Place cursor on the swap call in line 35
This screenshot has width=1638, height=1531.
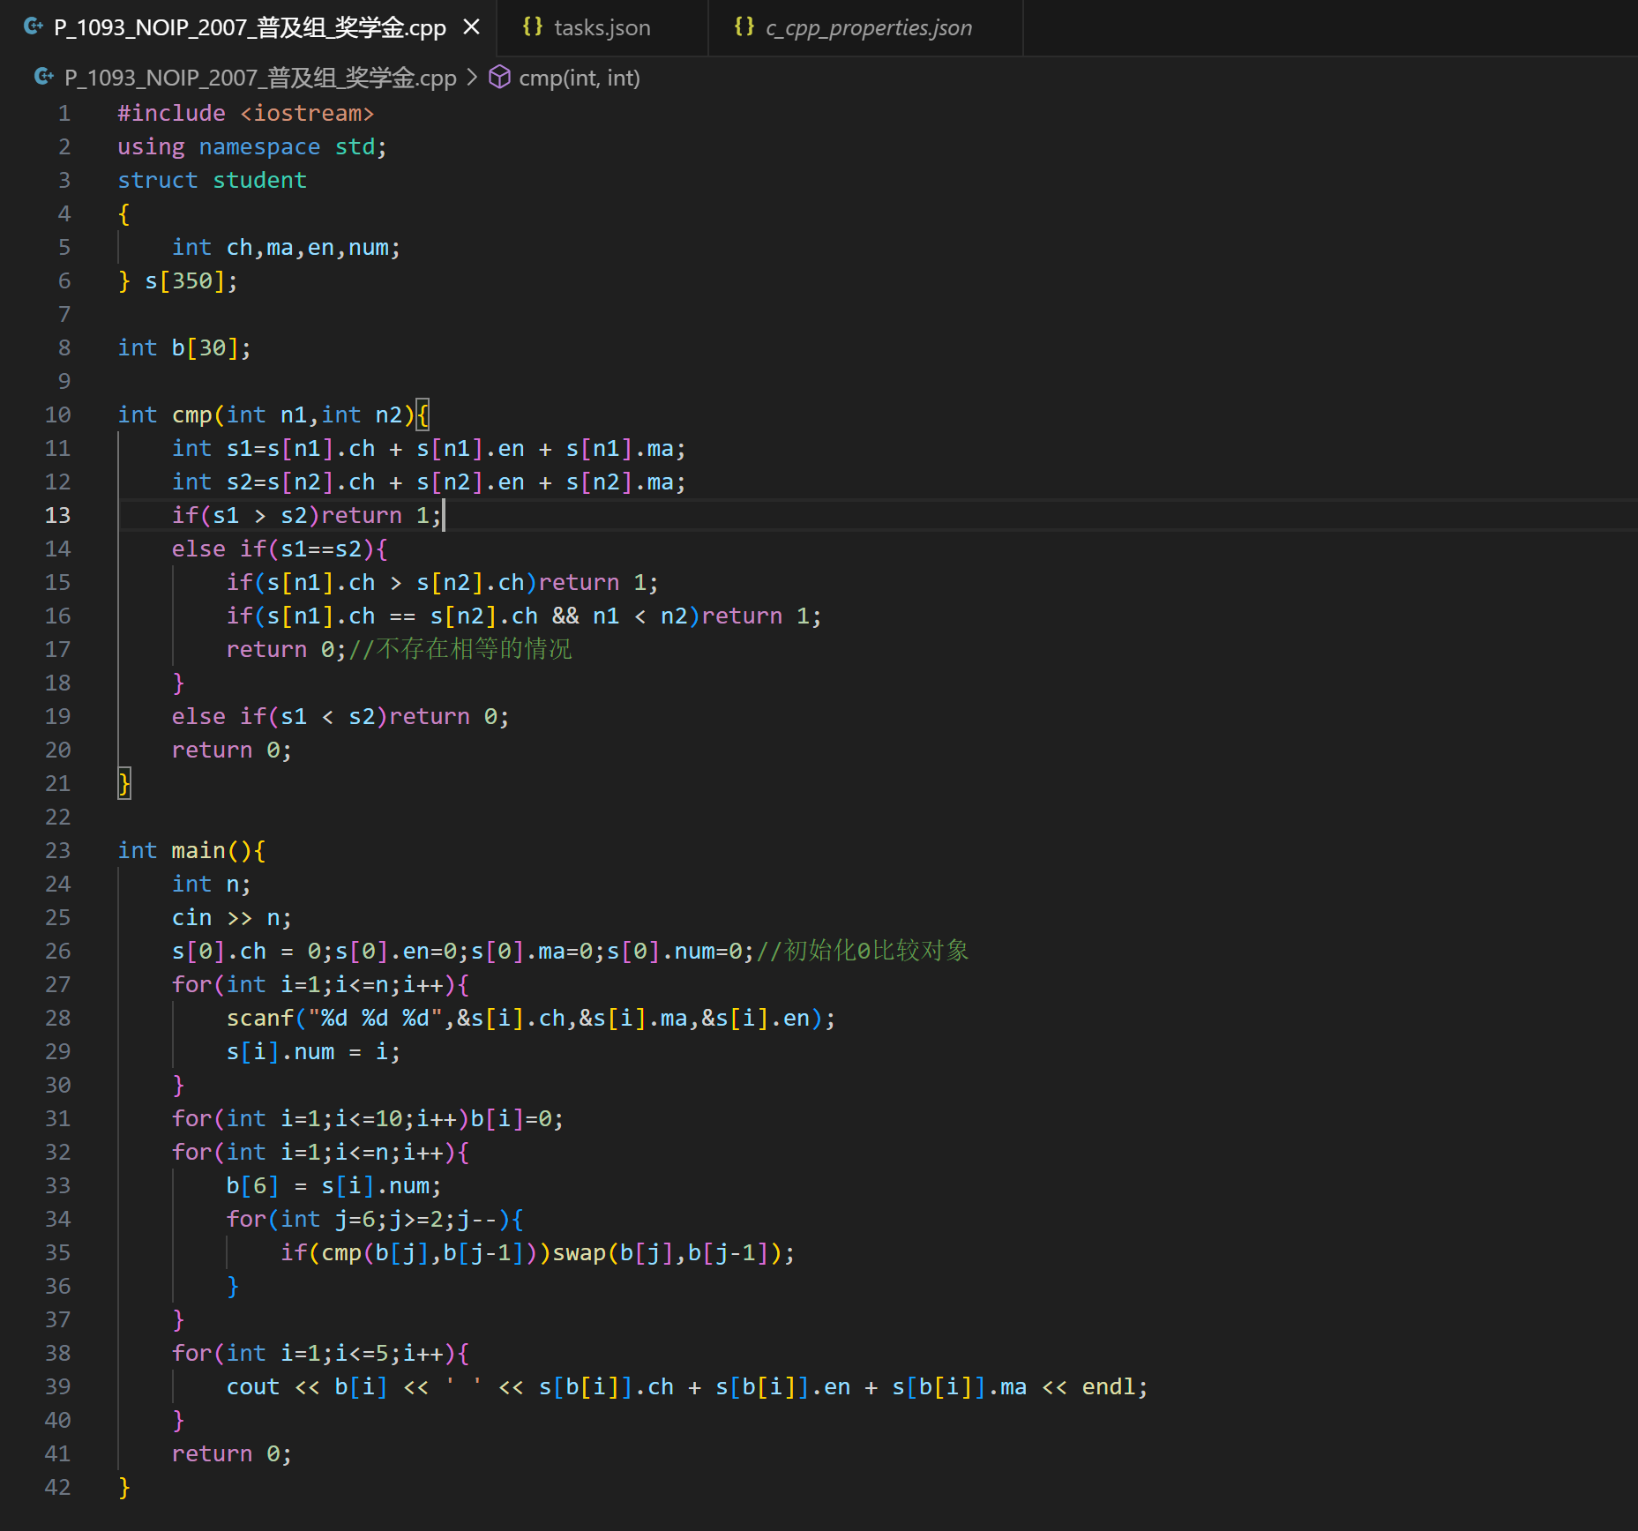(579, 1252)
